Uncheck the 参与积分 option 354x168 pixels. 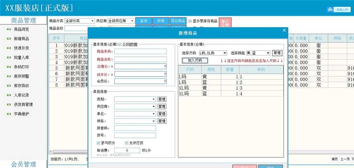[98, 143]
